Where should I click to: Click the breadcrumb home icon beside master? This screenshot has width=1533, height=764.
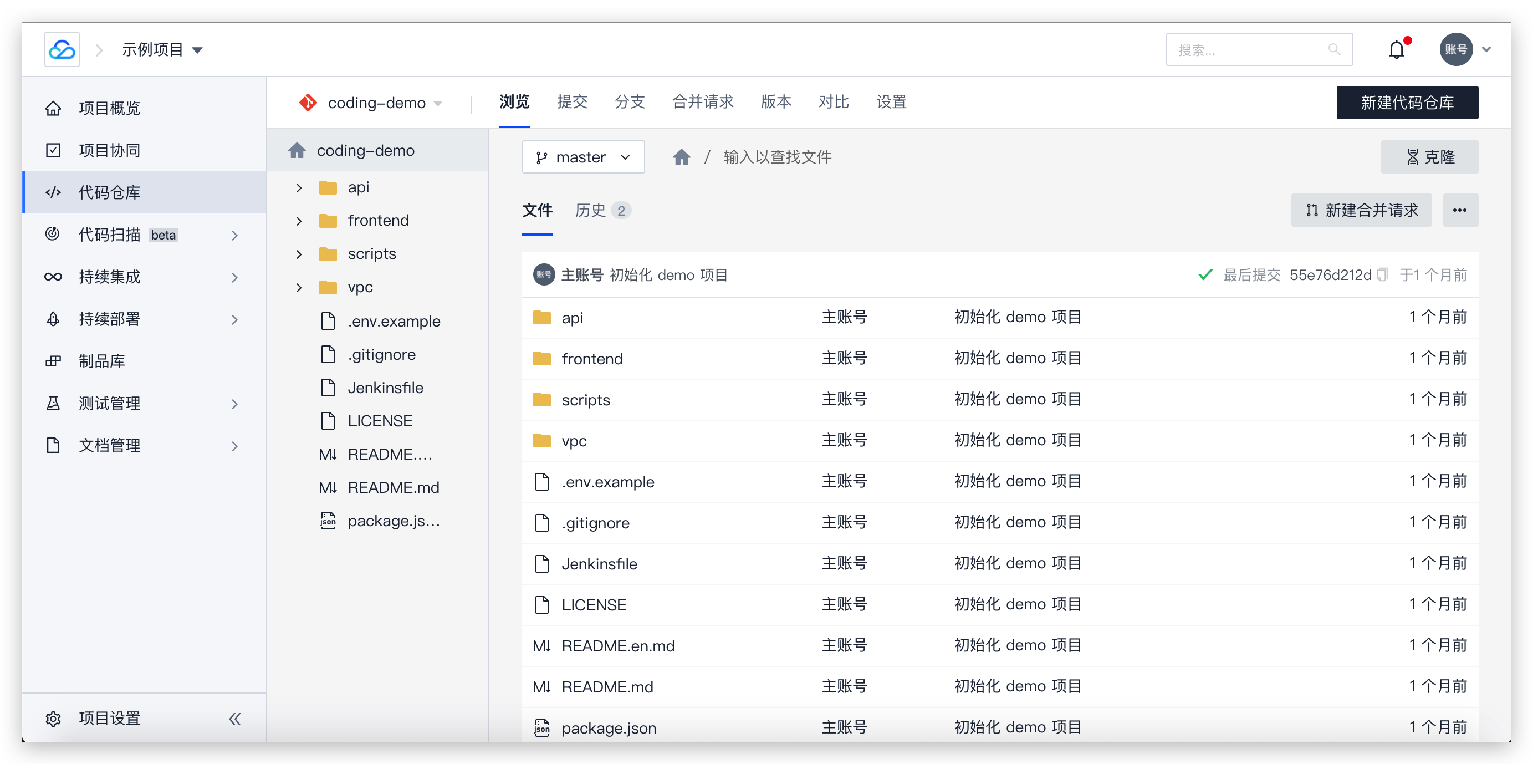click(x=681, y=157)
